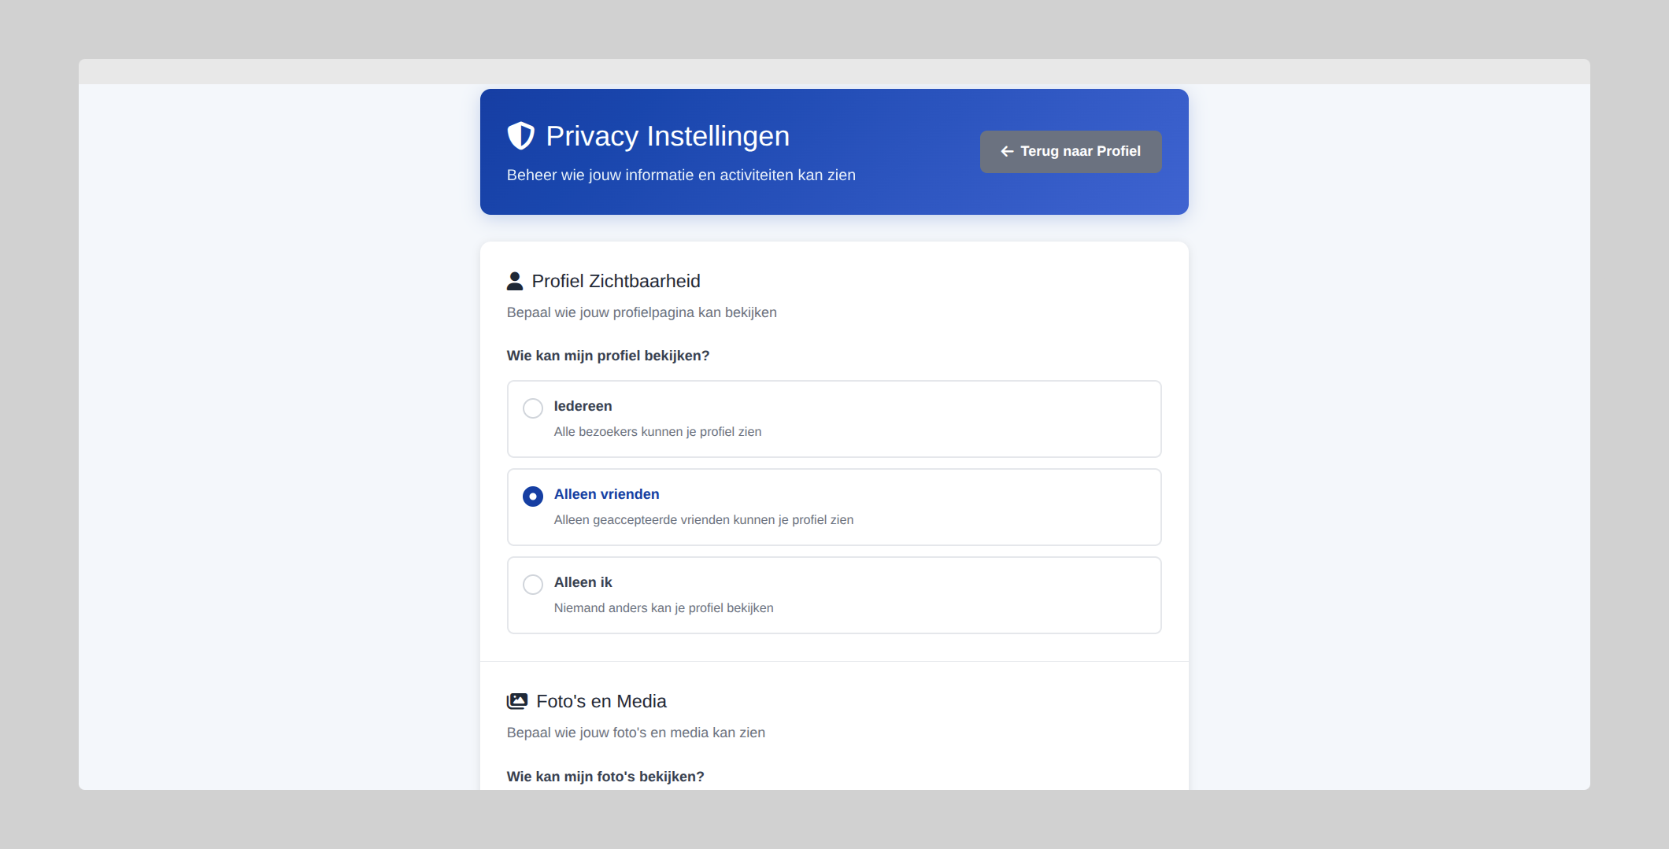Click the bold Alleen ik label text
The width and height of the screenshot is (1669, 849).
click(583, 582)
